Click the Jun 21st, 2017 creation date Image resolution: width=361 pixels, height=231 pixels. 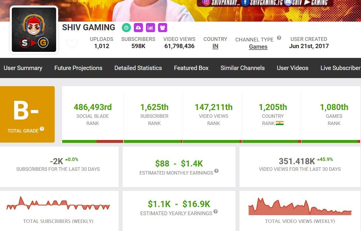[x=309, y=46]
